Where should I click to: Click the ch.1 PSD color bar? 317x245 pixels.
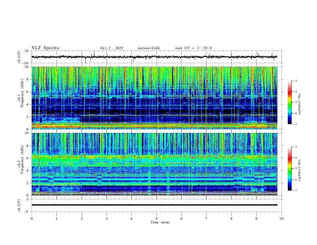point(289,102)
